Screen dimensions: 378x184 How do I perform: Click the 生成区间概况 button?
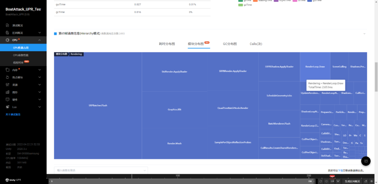352,181
